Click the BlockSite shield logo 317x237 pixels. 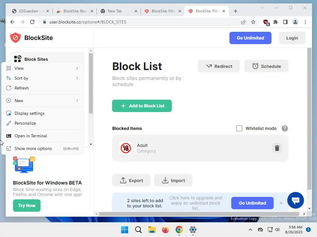pyautogui.click(x=15, y=38)
